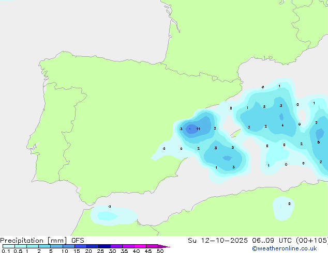This screenshot has height=253, width=328.
Task: Click the 35–40 mm legend color swatch
Action: coord(128,246)
